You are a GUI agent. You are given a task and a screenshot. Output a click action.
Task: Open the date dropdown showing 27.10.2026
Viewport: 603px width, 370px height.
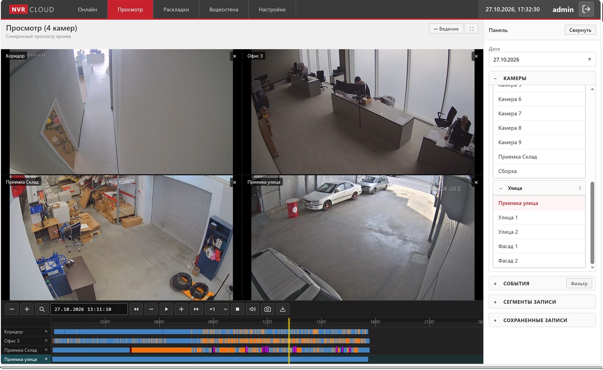tap(542, 59)
